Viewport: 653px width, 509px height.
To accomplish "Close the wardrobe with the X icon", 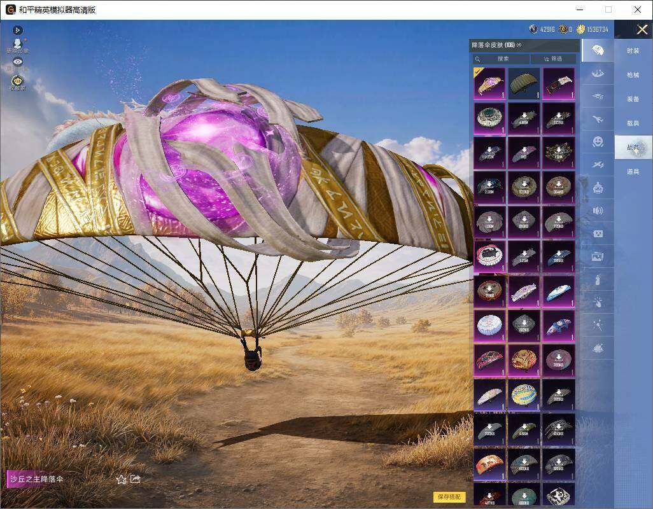I will pyautogui.click(x=642, y=29).
